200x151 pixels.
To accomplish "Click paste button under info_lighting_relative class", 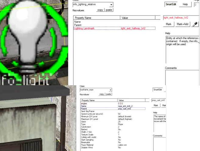I will click(109, 10).
